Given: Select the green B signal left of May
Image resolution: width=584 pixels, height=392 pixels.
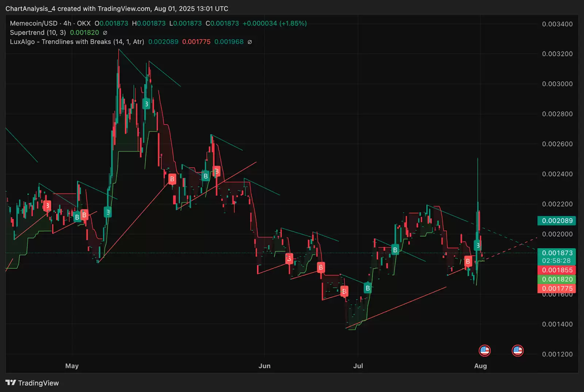Looking at the screenshot, I should tap(77, 217).
